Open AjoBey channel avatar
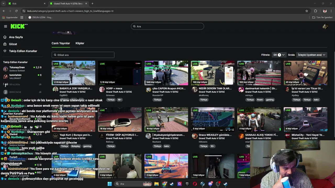The width and height of the screenshot is (335, 188). point(287,90)
